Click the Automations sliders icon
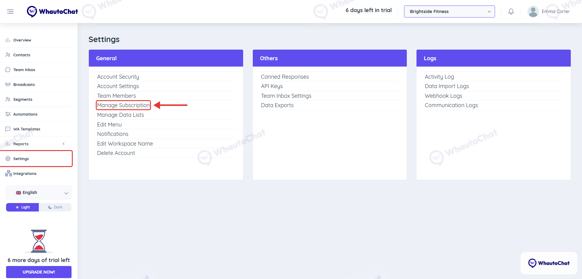This screenshot has width=582, height=279. pyautogui.click(x=8, y=114)
